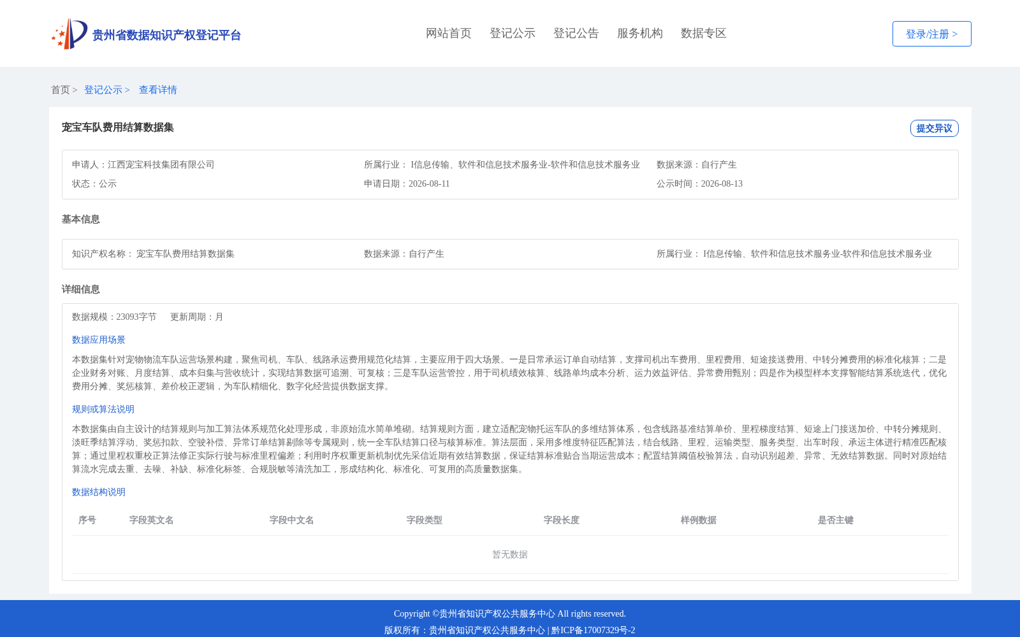
Task: Click the platform logo icon
Action: point(69,34)
